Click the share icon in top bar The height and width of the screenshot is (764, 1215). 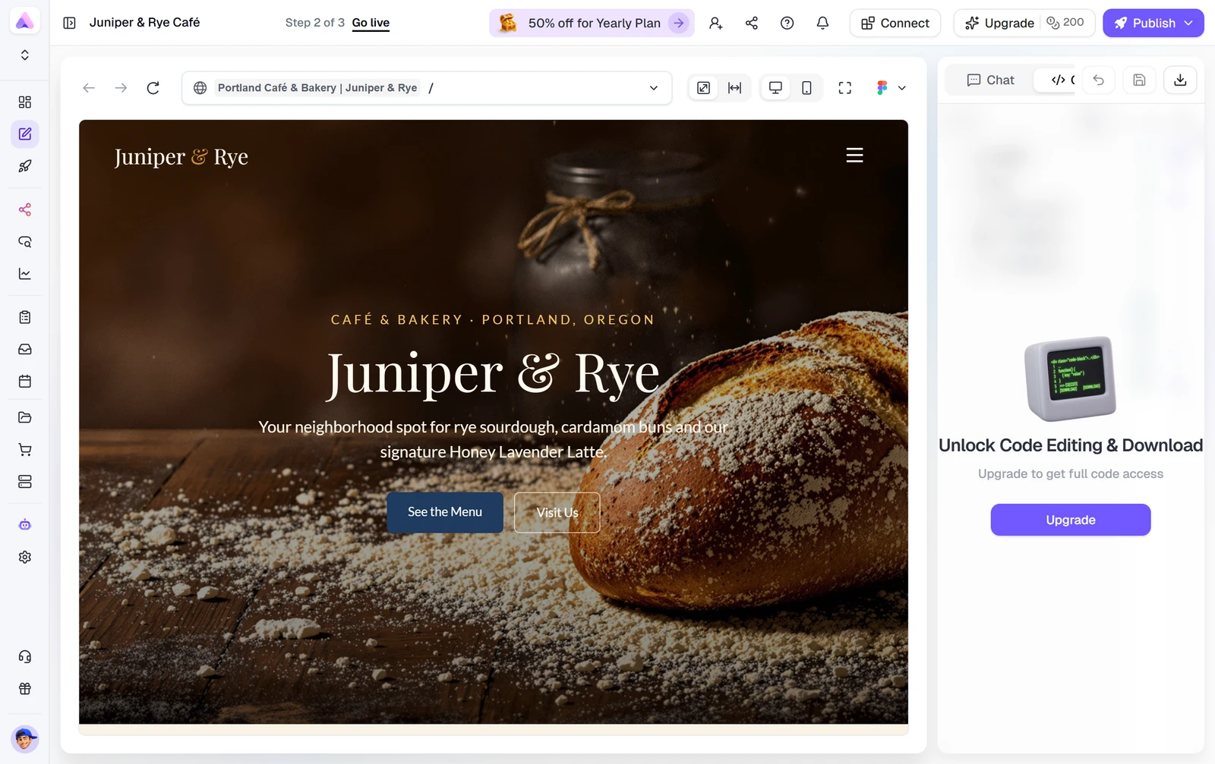tap(752, 23)
